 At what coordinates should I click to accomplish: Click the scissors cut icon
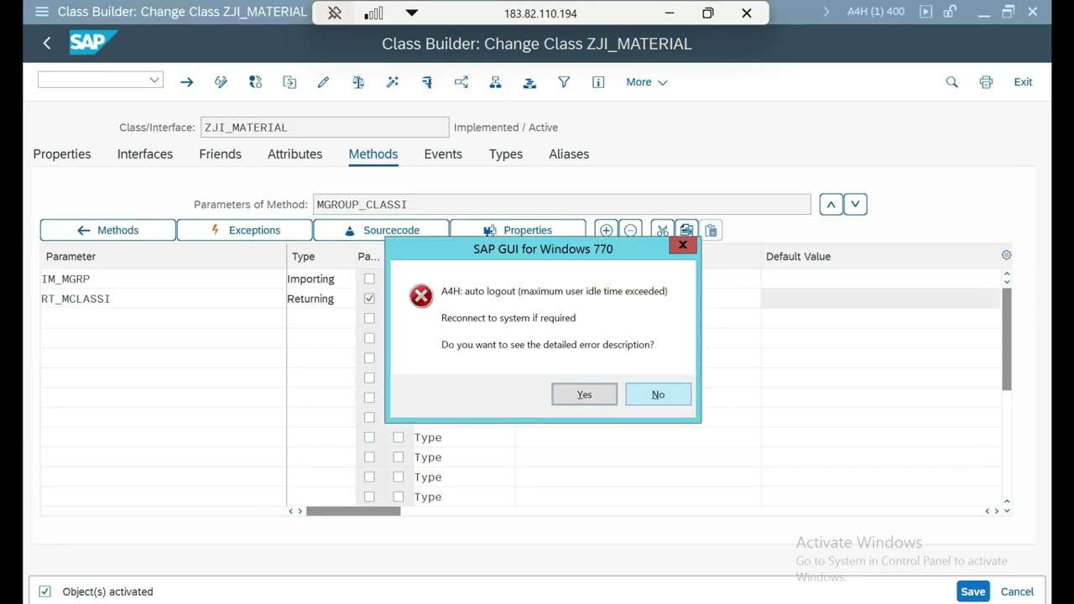(x=662, y=230)
